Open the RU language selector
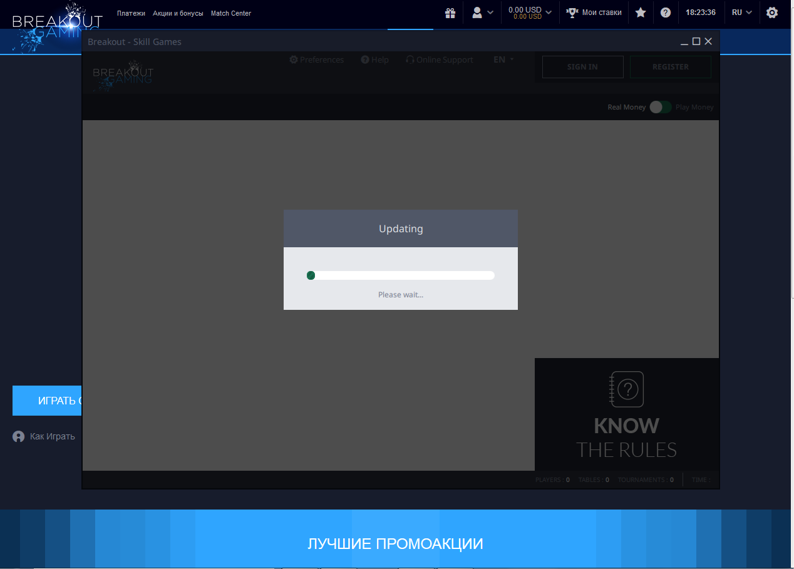This screenshot has height=569, width=794. [x=741, y=12]
